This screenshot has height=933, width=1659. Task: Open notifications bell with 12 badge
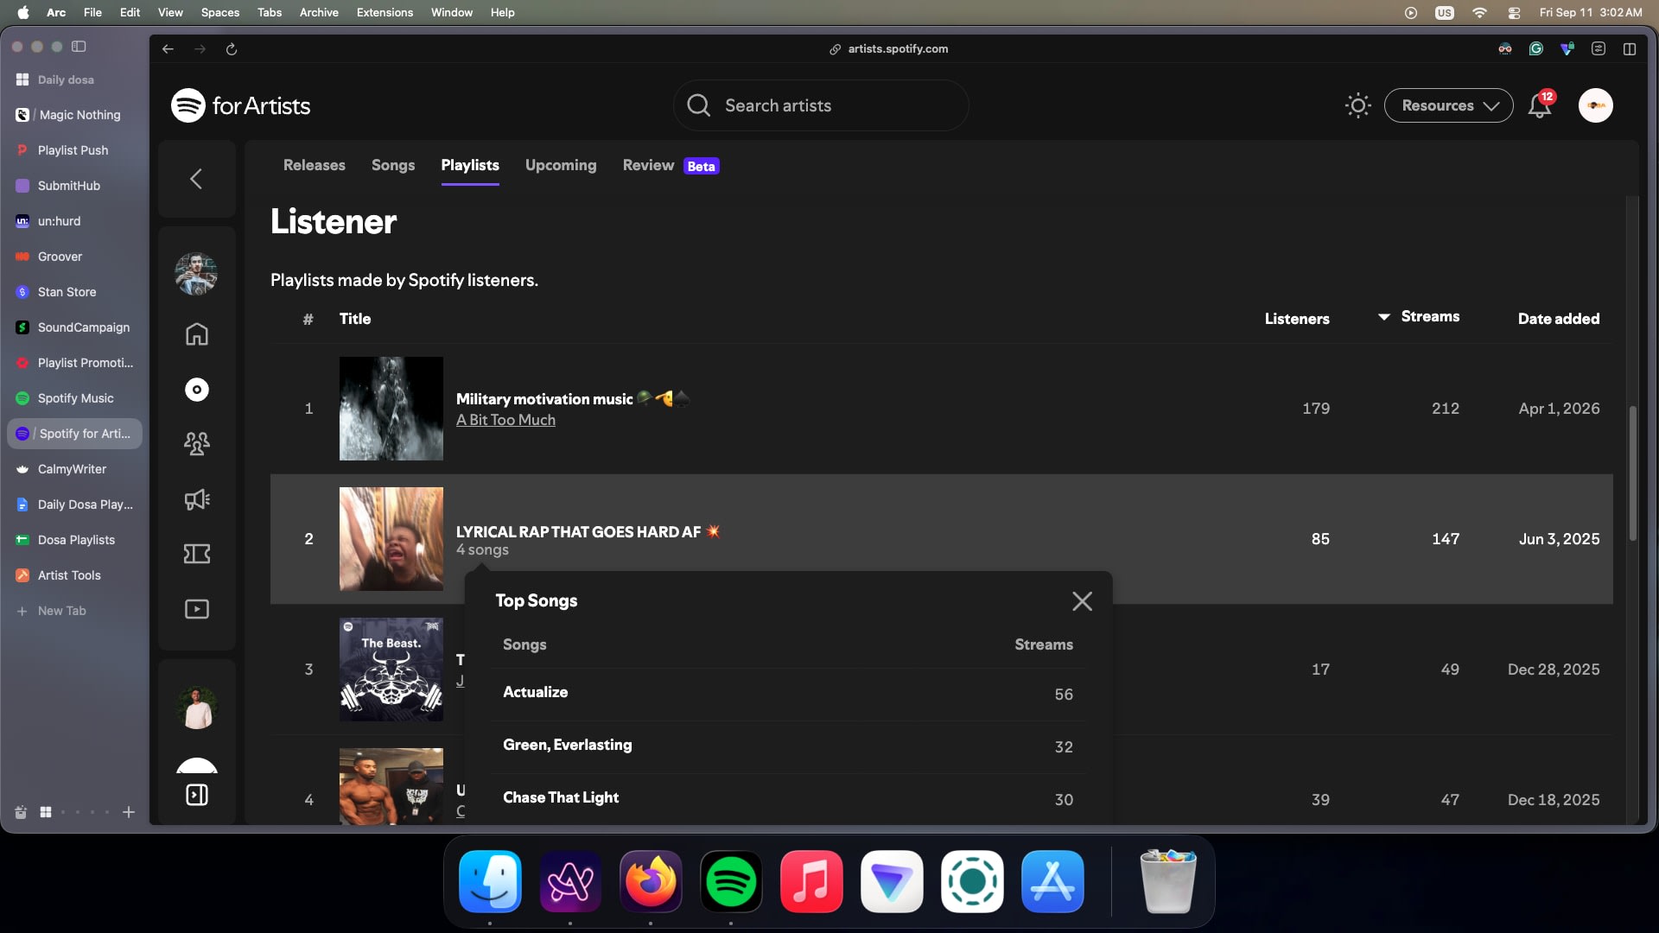pyautogui.click(x=1540, y=105)
